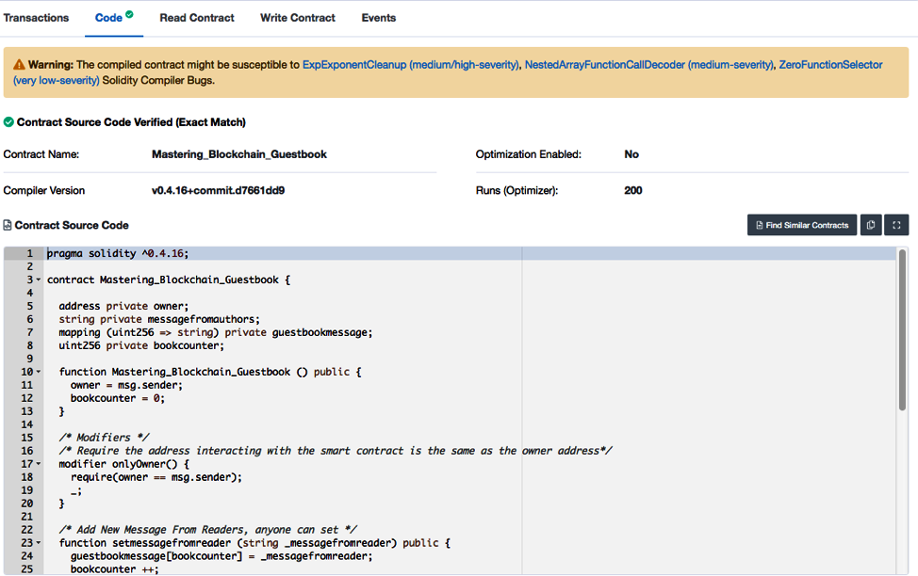Click on line 1 pragma solidity code

tap(118, 253)
